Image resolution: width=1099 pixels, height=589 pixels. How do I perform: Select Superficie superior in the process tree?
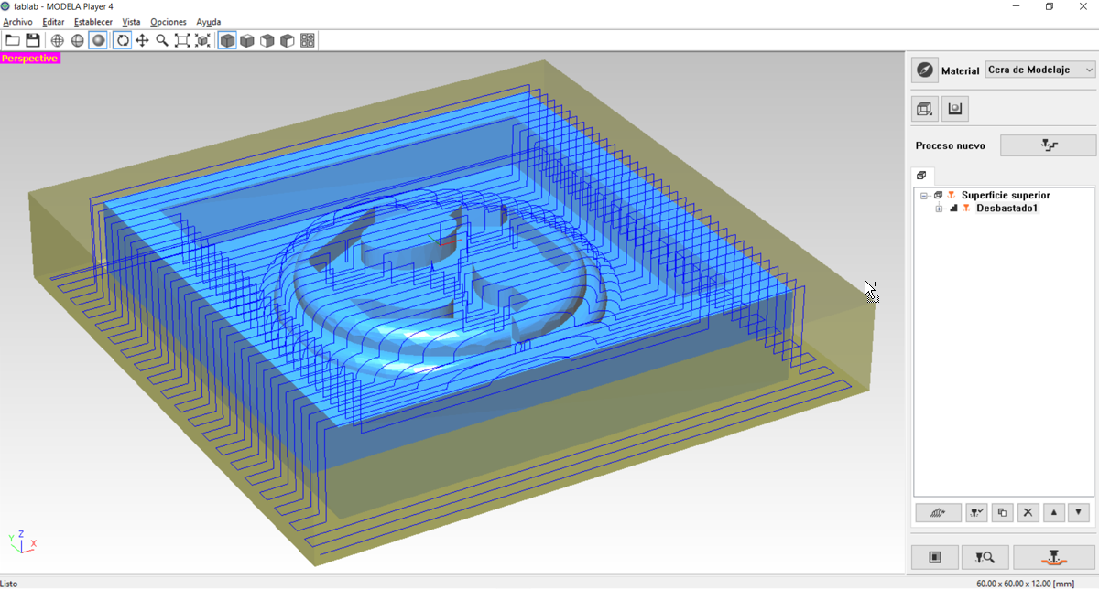click(1006, 196)
